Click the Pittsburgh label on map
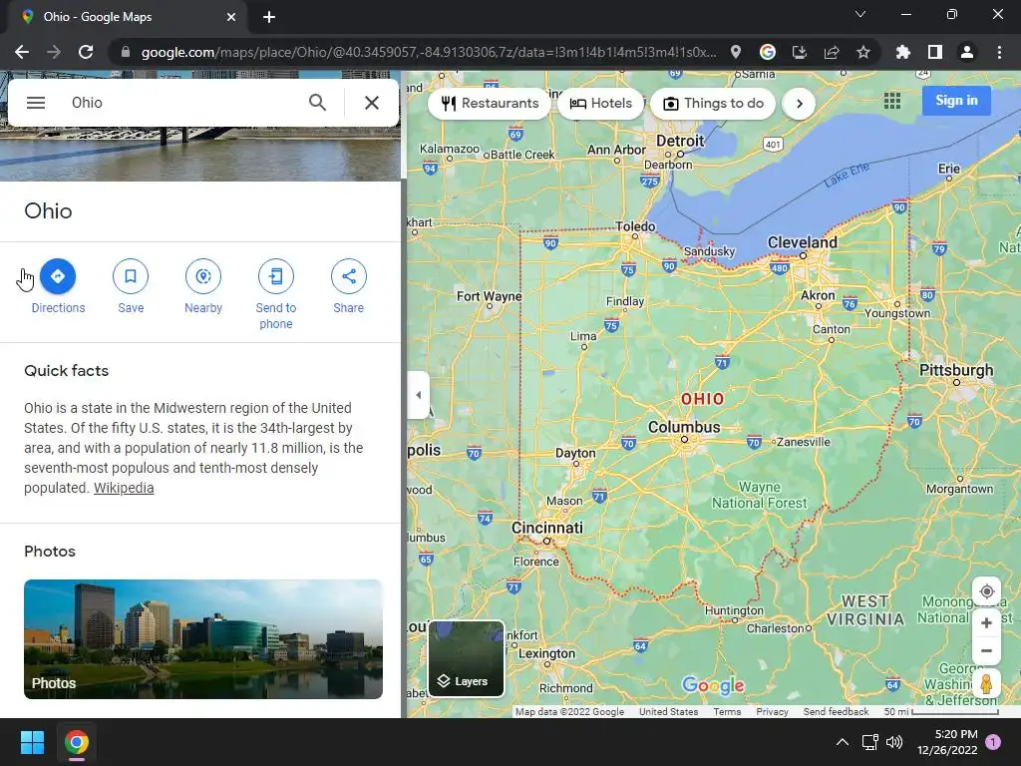1021x766 pixels. point(956,370)
